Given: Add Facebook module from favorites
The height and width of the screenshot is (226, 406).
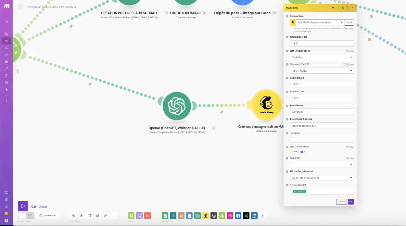Looking at the screenshot, I should pos(238,216).
